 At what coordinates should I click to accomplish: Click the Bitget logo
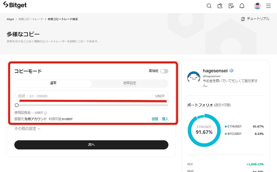[15, 5]
